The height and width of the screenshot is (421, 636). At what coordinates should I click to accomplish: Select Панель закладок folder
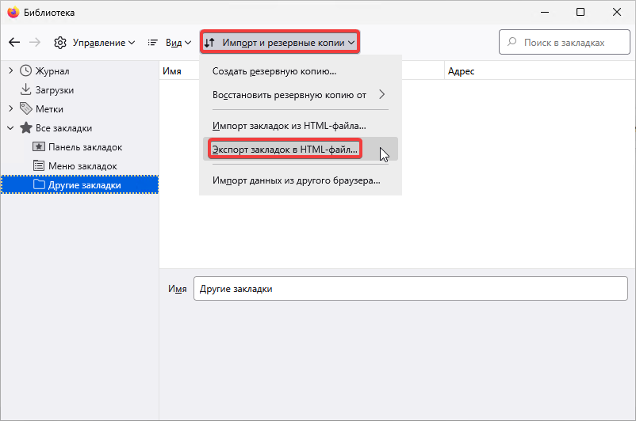pos(85,147)
